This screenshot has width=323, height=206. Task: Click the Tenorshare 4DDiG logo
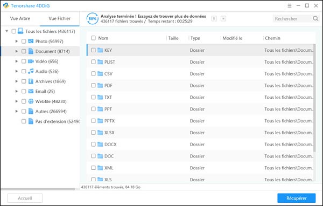(x=6, y=5)
